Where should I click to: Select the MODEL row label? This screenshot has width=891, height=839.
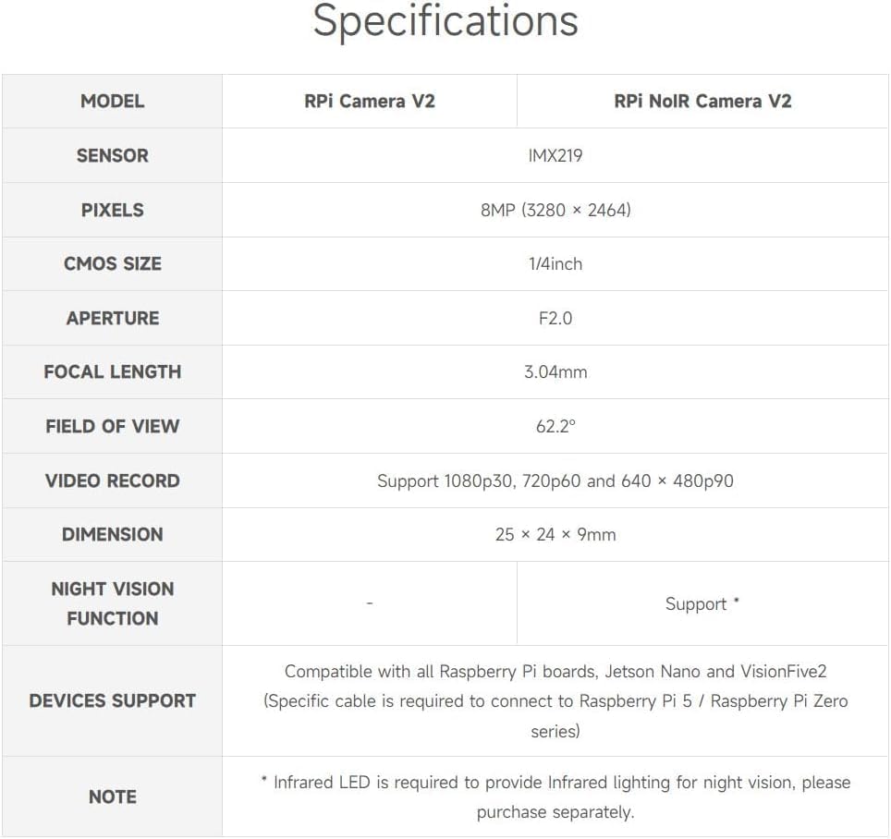pos(113,101)
